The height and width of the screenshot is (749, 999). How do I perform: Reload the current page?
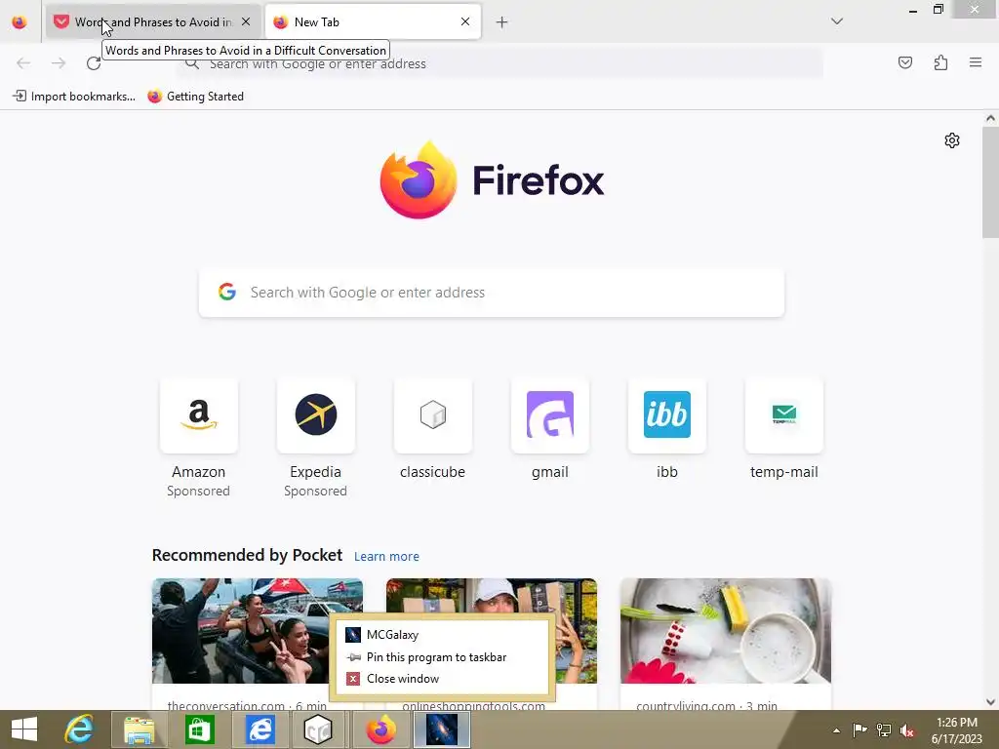(x=94, y=63)
